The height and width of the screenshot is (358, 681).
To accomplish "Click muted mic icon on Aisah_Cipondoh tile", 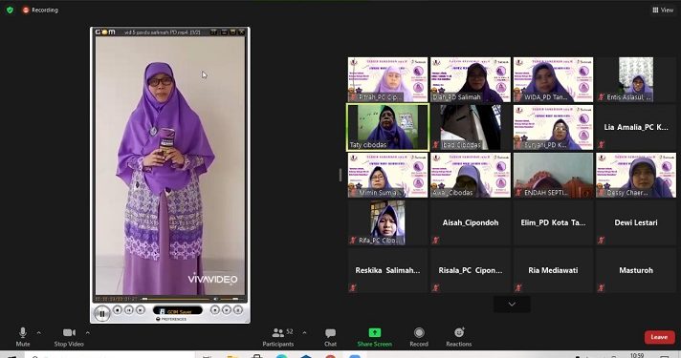I will point(435,240).
